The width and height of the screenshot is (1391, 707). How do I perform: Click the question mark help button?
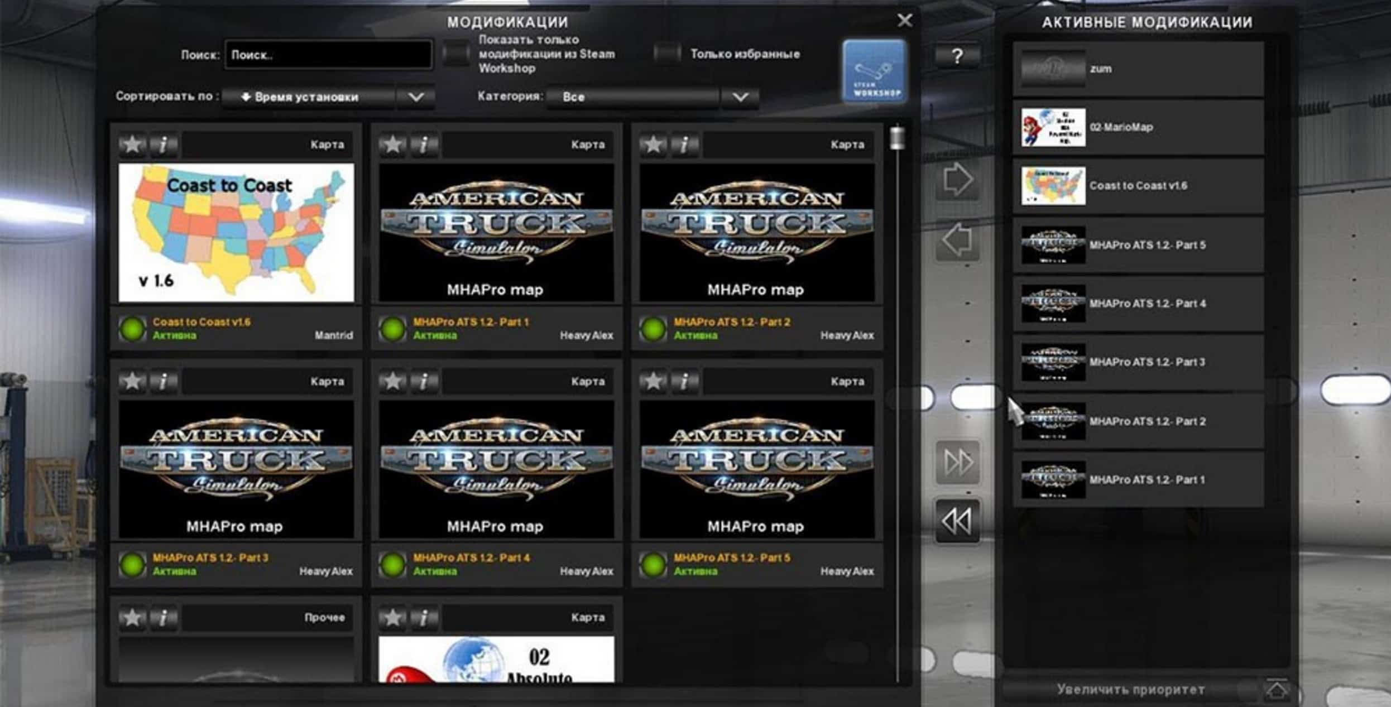coord(957,56)
